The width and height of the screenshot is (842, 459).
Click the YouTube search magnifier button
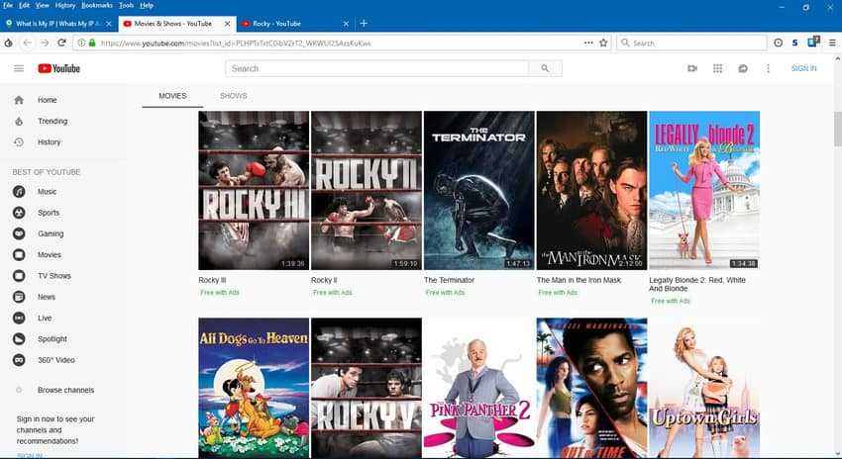click(545, 68)
